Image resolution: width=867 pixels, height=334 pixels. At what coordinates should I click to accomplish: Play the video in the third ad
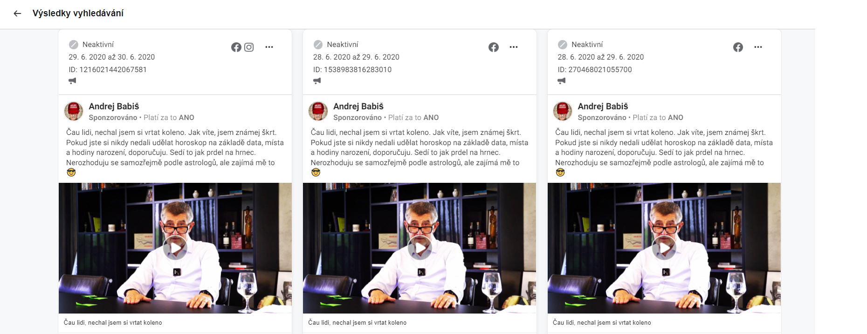coord(664,248)
